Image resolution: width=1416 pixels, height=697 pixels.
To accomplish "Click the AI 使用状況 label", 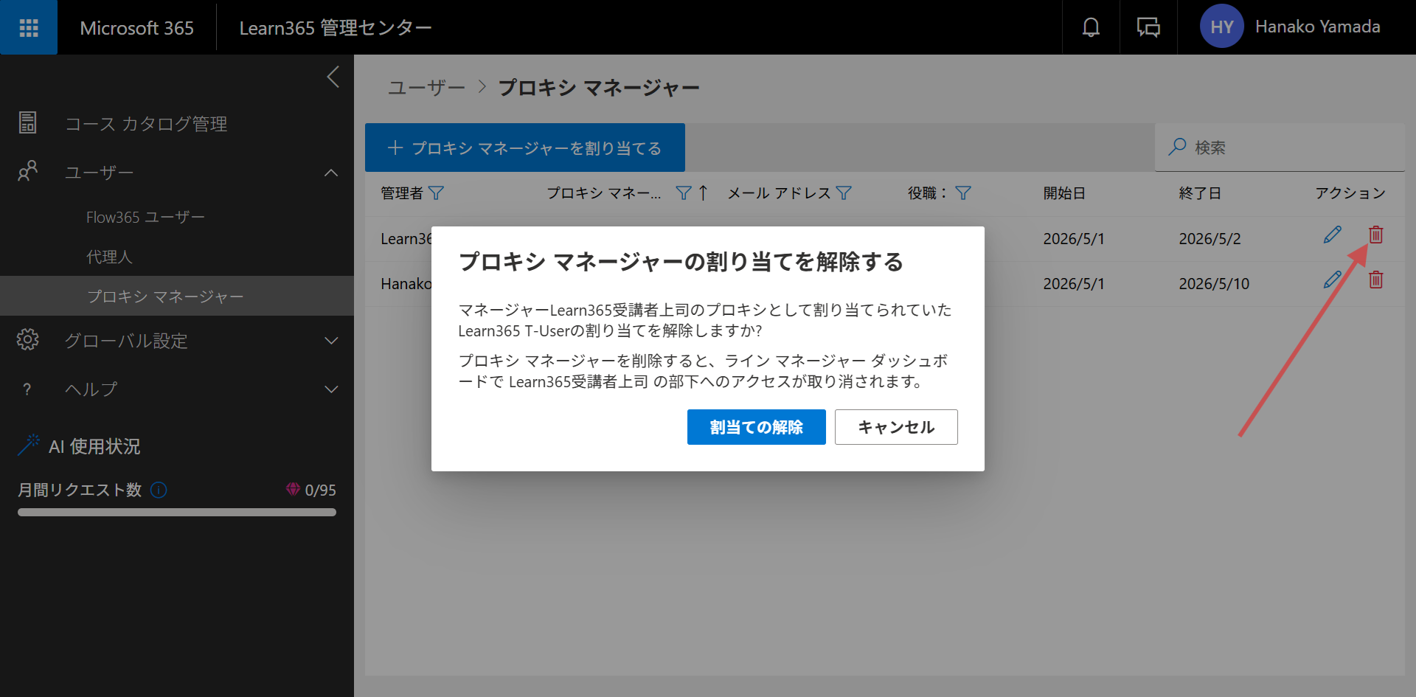I will click(94, 446).
